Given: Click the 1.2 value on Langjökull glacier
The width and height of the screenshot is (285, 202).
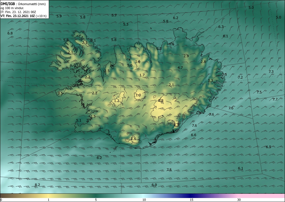Looking at the screenshot, I should click(117, 101).
